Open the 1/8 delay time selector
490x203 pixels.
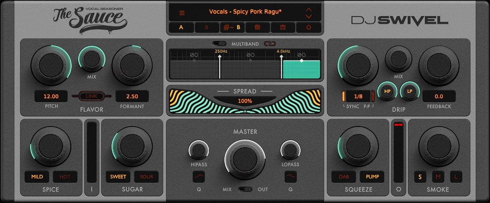tap(358, 96)
